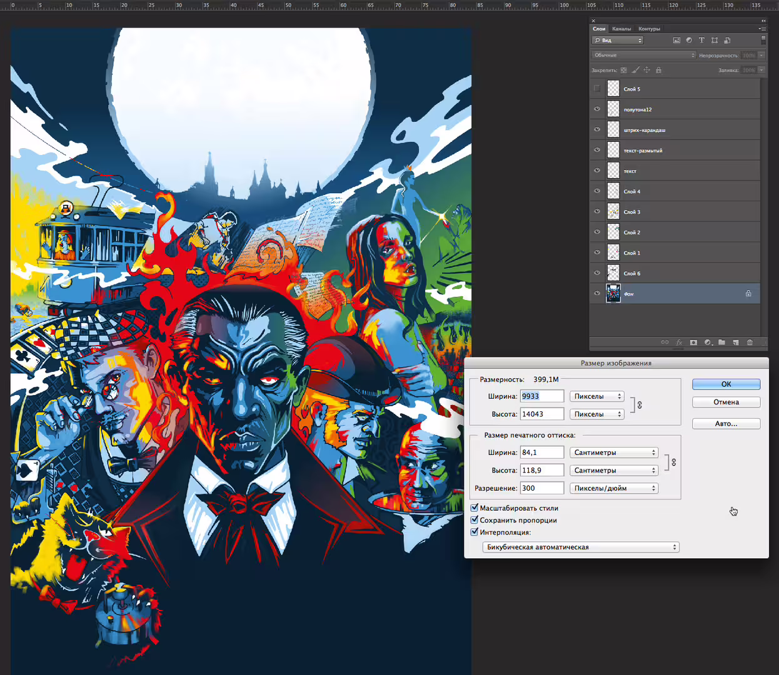Uncheck Интерполяция checkbox
779x675 pixels.
pos(475,532)
